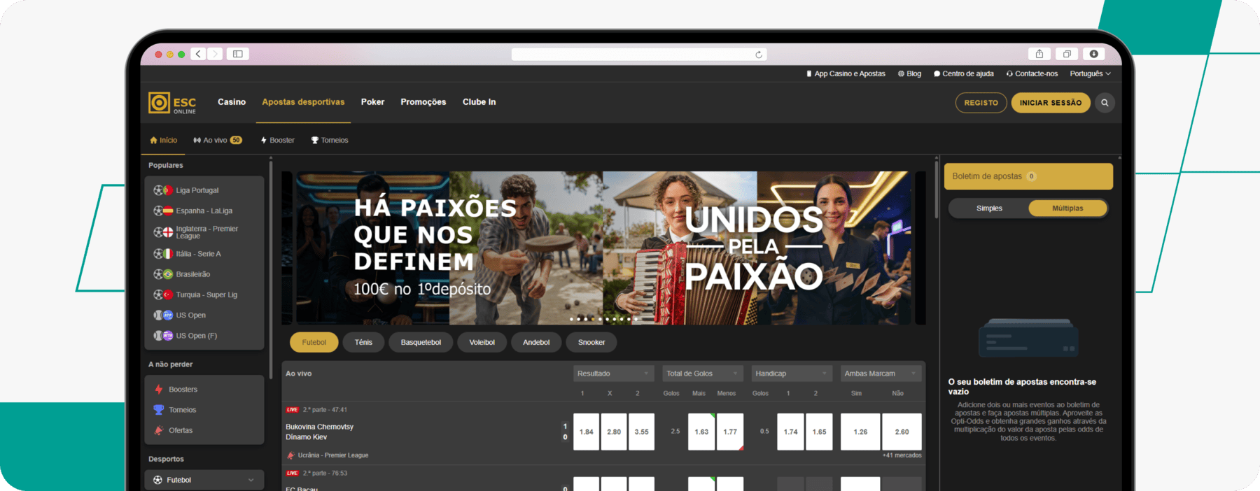Click the browser address bar
This screenshot has height=491, width=1260.
tap(639, 55)
